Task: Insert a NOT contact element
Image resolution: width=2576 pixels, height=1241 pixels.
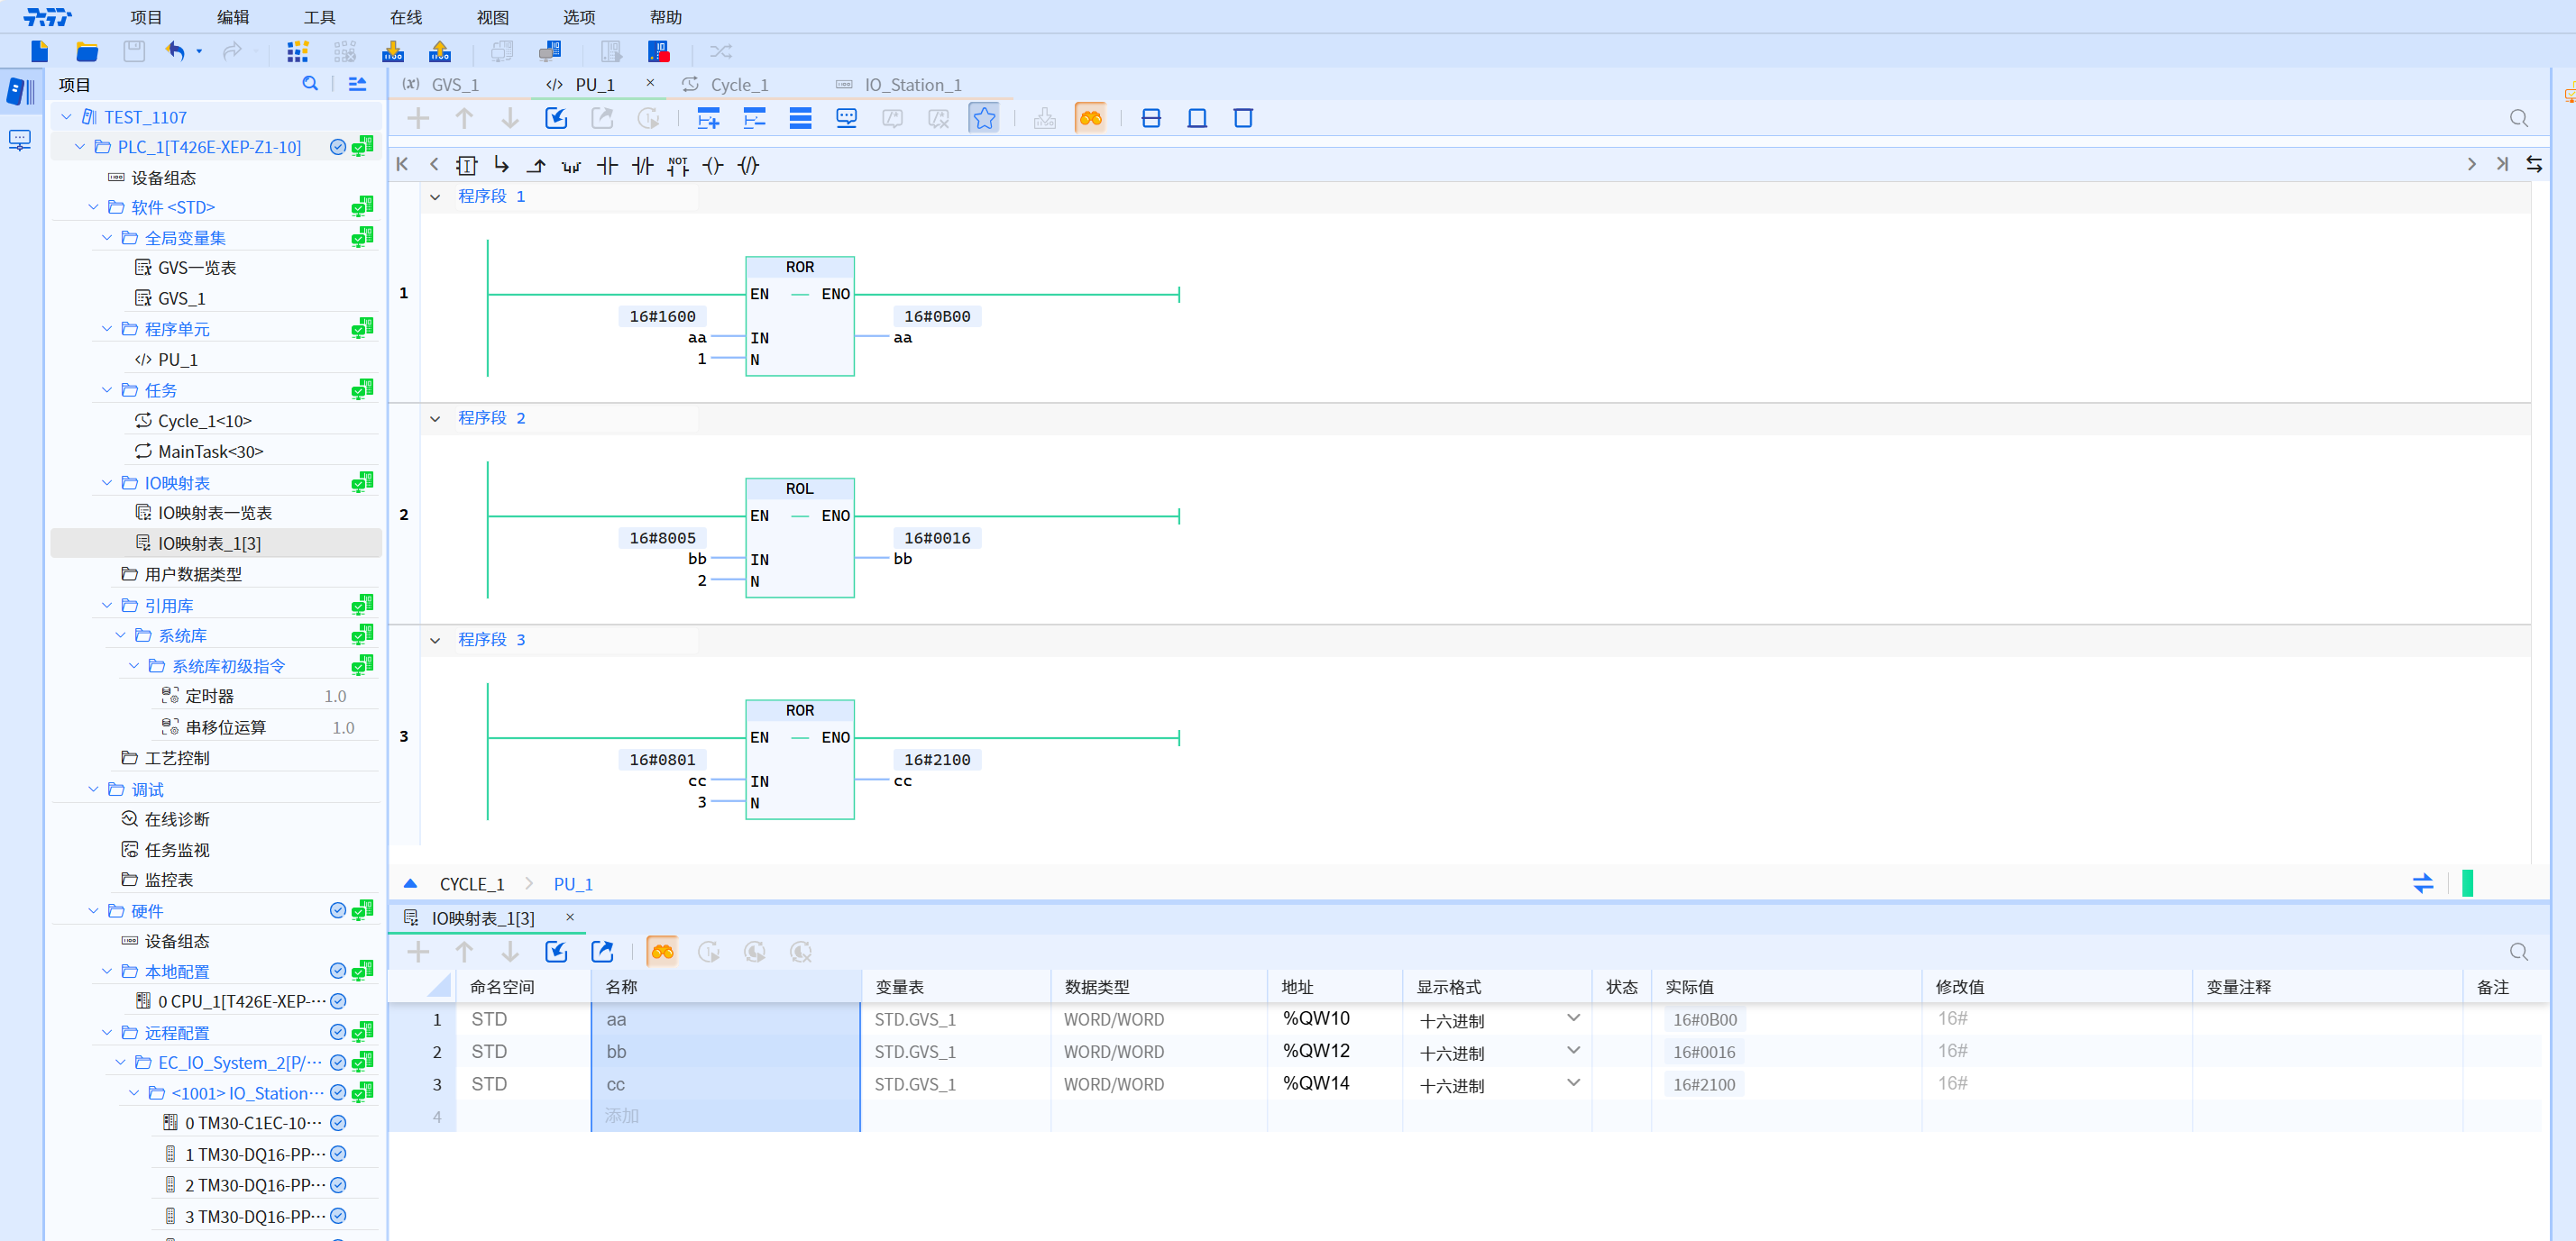Action: click(x=678, y=165)
